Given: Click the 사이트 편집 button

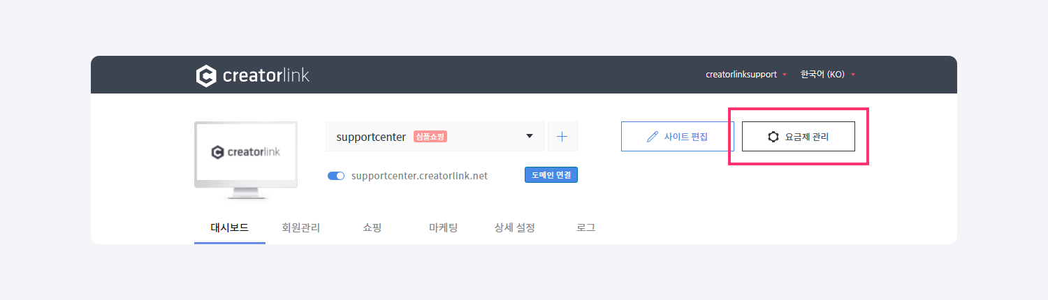Looking at the screenshot, I should [x=677, y=137].
